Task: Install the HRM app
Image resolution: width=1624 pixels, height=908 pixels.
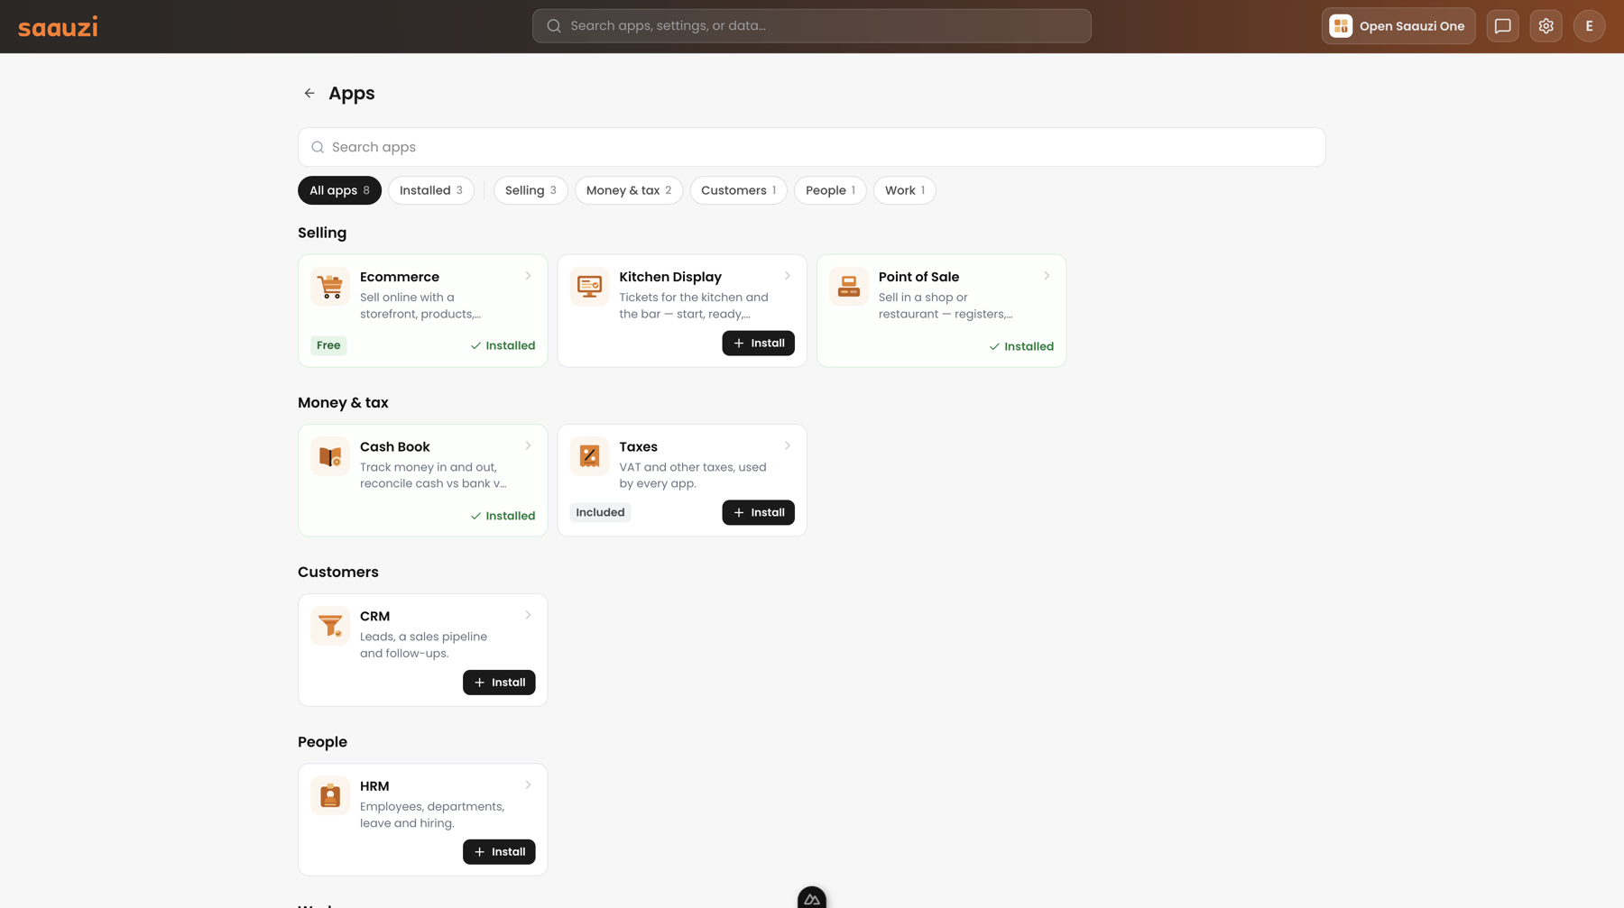Action: pos(499,852)
